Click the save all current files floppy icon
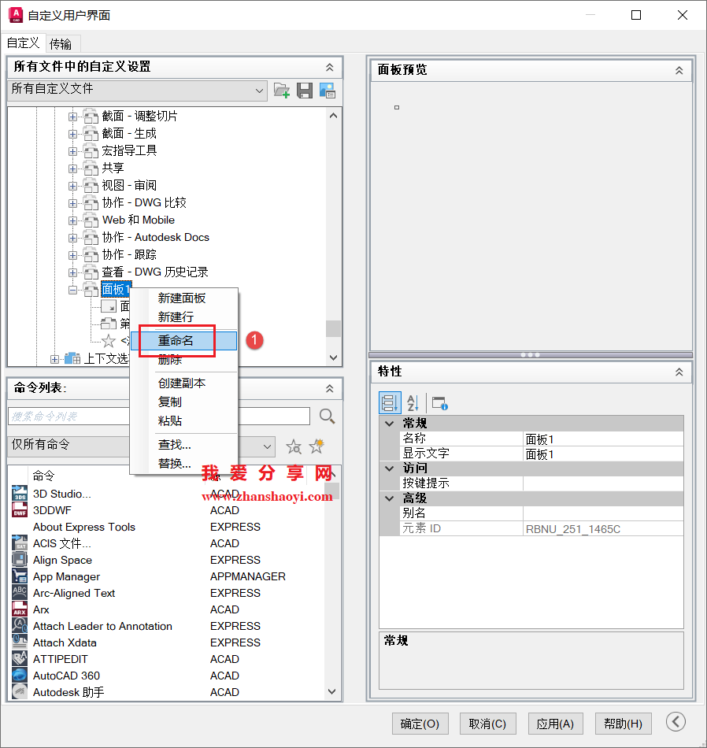Viewport: 707px width, 748px height. click(x=304, y=91)
